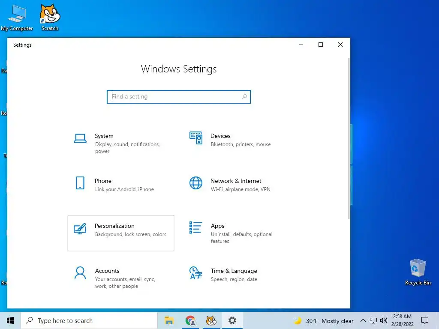Viewport: 439px width, 329px height.
Task: Click 'Uninstall, defaults, optional features' description
Action: 242,237
